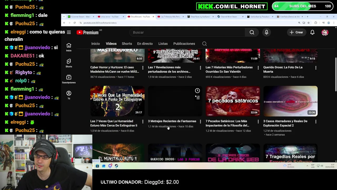Open the notifications bell

coord(312,32)
